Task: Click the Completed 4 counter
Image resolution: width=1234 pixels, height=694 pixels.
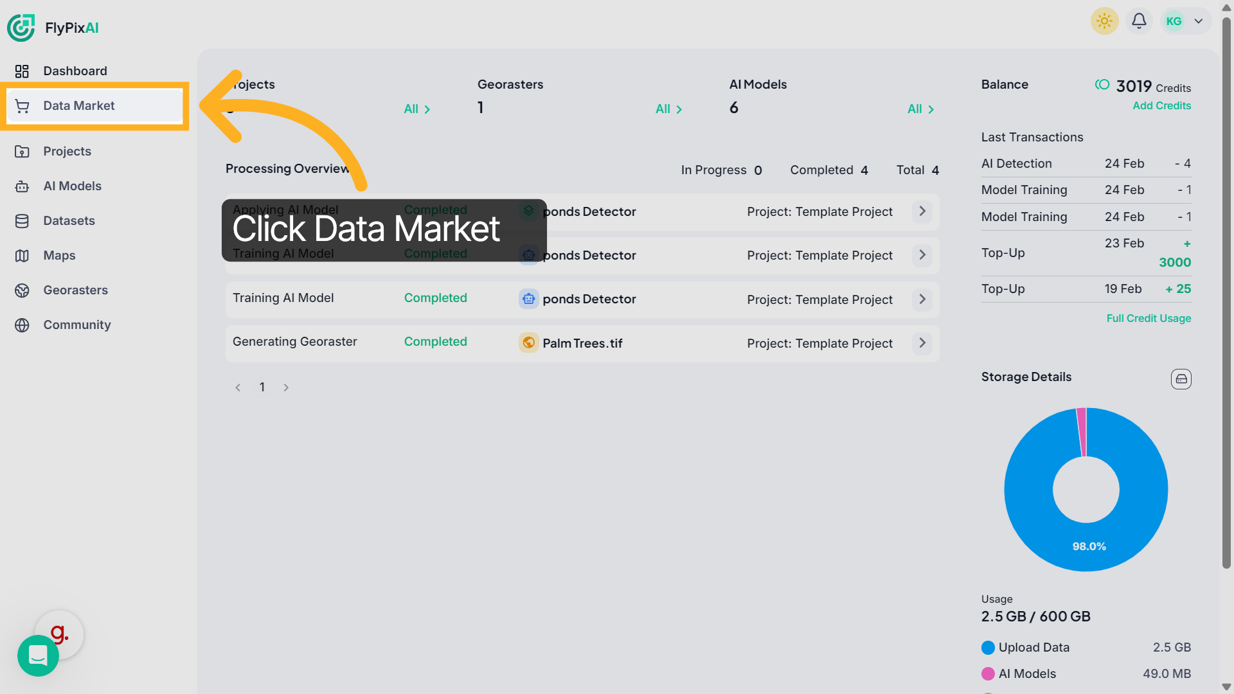Action: pyautogui.click(x=829, y=170)
